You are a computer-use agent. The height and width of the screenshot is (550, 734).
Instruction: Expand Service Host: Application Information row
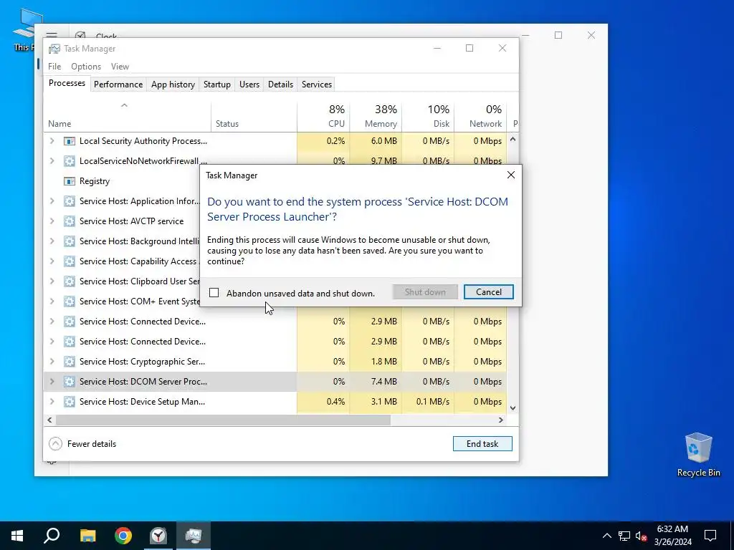52,201
